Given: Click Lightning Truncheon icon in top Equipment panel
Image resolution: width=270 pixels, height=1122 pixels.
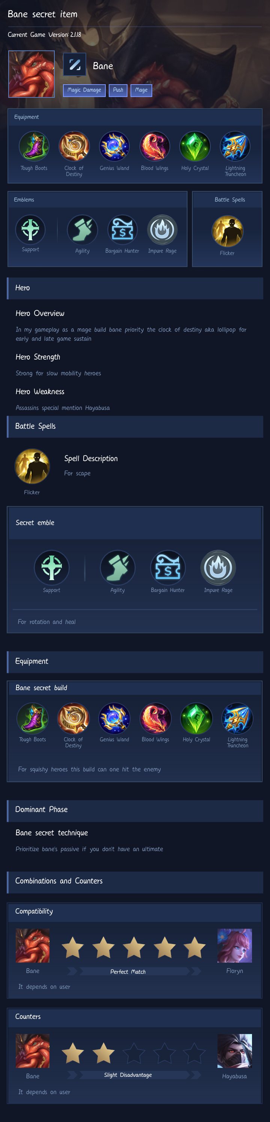Looking at the screenshot, I should (235, 146).
